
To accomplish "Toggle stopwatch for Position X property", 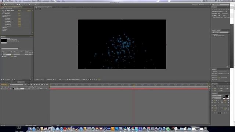I will click(6, 18).
